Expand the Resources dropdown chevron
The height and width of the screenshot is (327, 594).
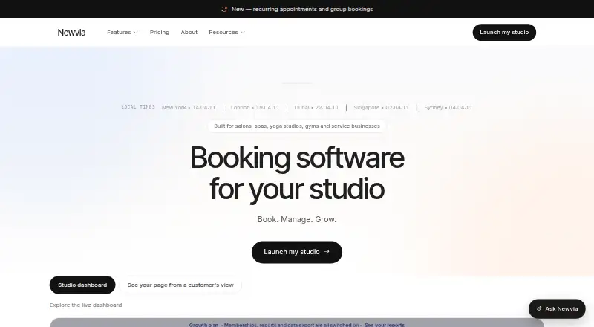coord(243,33)
